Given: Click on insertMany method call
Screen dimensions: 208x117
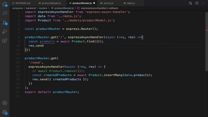Looking at the screenshot, I should tap(113, 75).
